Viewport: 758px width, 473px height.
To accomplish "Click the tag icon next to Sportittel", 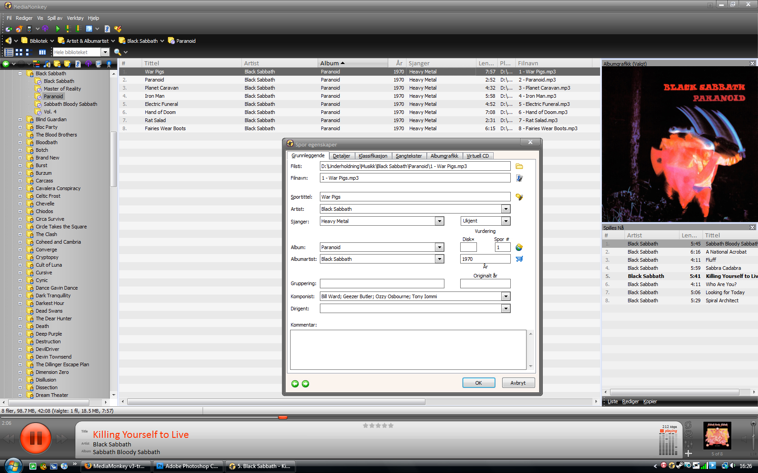I will click(x=519, y=197).
